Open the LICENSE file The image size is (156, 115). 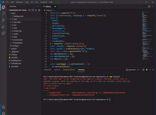point(14,57)
